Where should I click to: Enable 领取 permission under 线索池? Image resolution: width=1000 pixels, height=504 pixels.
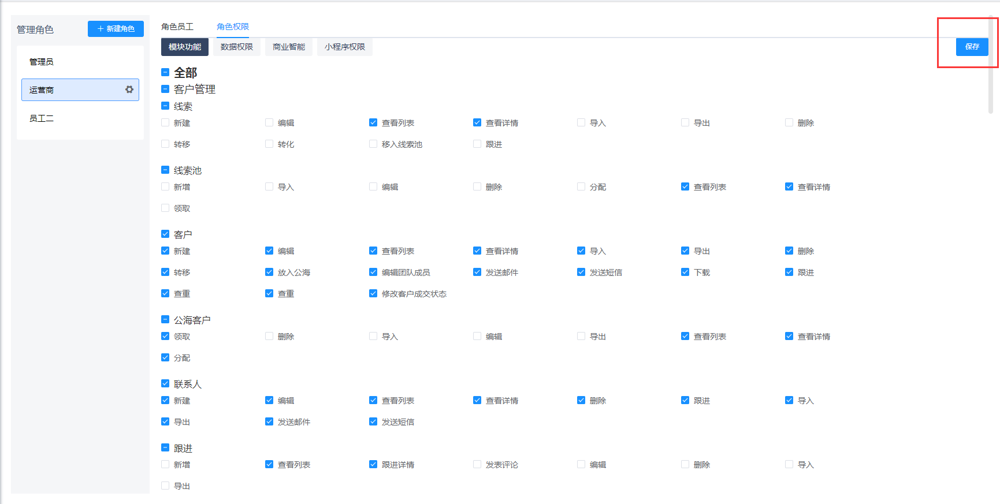165,208
